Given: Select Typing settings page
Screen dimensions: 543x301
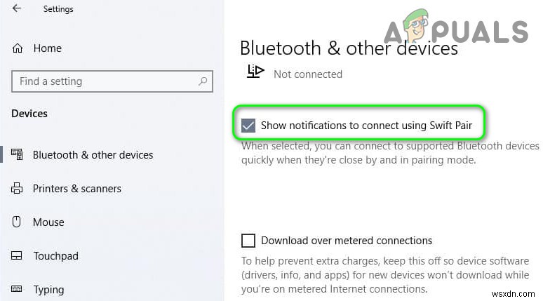Looking at the screenshot, I should click(x=48, y=289).
